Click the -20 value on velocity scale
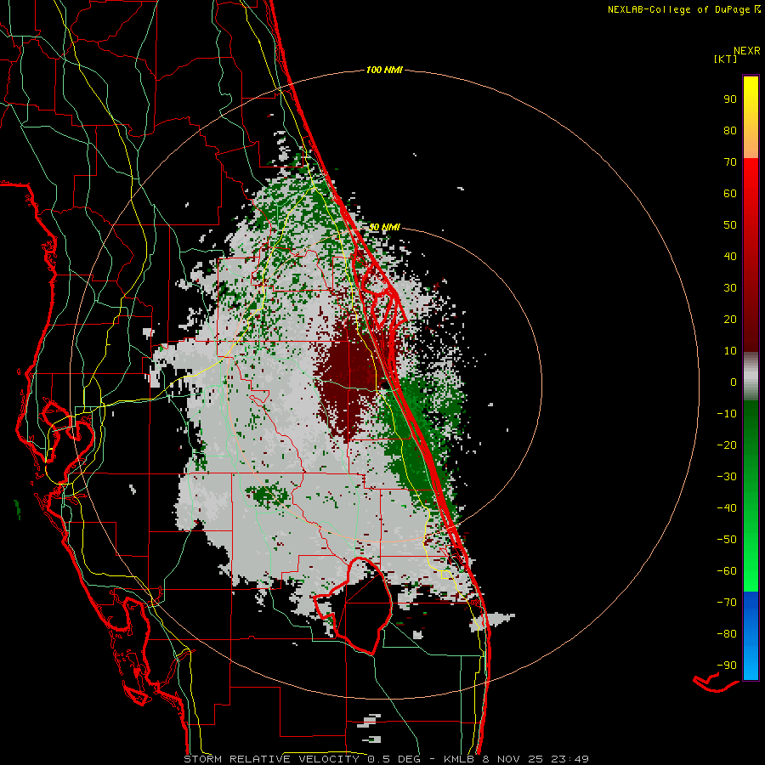Viewport: 765px width, 765px height. (x=727, y=445)
